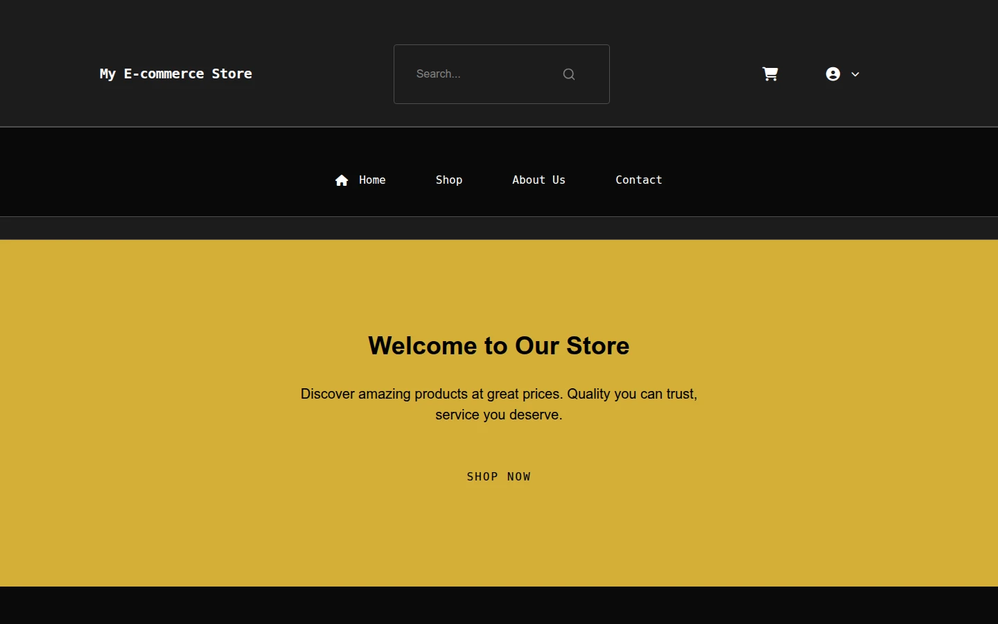Click the My E-commerce Store logo
998x624 pixels.
(x=176, y=73)
